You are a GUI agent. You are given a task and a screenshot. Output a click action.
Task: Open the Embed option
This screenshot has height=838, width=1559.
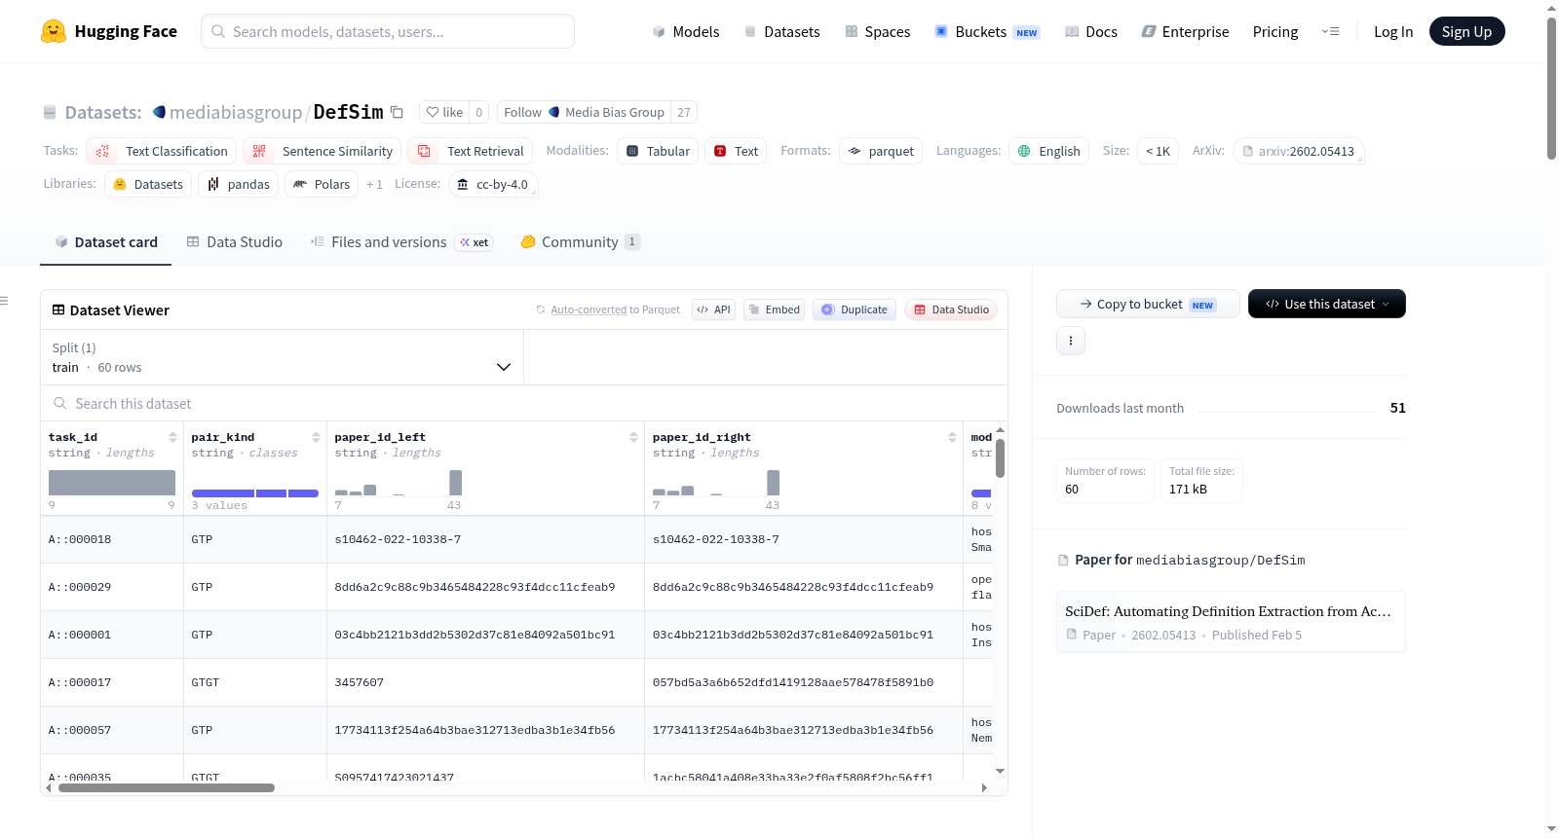point(774,310)
